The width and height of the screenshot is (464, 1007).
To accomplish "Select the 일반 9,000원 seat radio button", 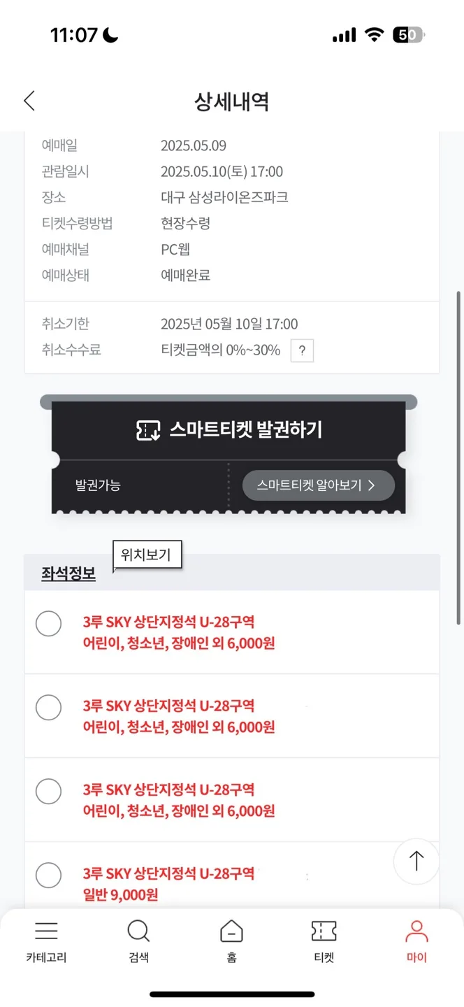I will (x=48, y=875).
